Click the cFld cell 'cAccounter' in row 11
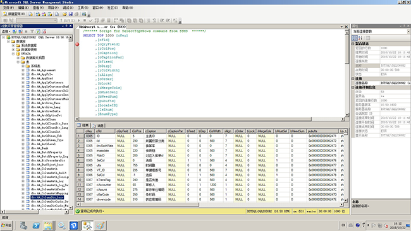 coord(105,185)
